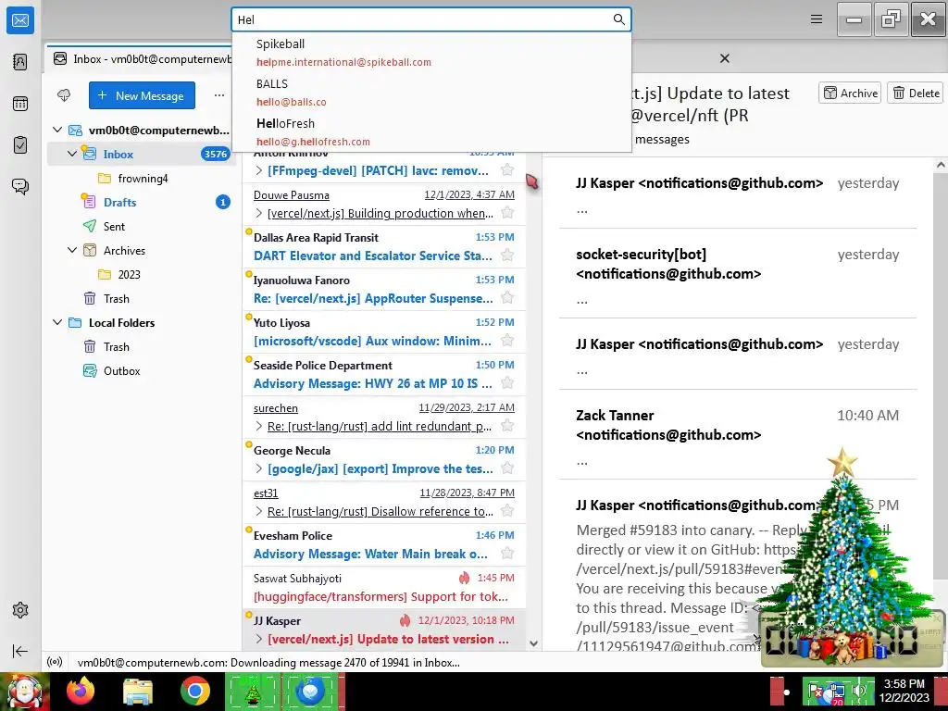Launch Firefox from the taskbar
The image size is (948, 711).
click(x=81, y=691)
